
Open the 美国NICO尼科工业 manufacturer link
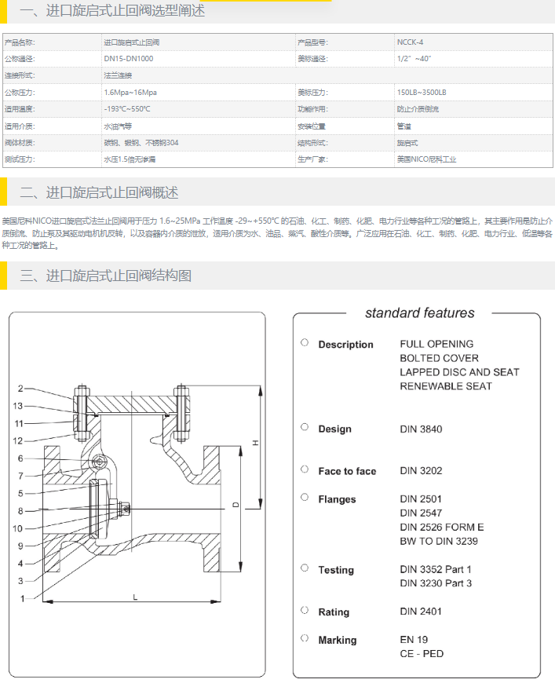(426, 159)
